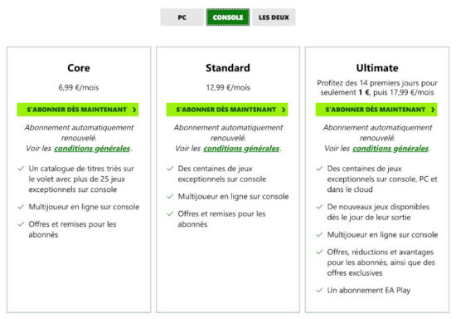Image resolution: width=456 pixels, height=319 pixels.
Task: Select the CONSOLE platform tab
Action: [228, 17]
